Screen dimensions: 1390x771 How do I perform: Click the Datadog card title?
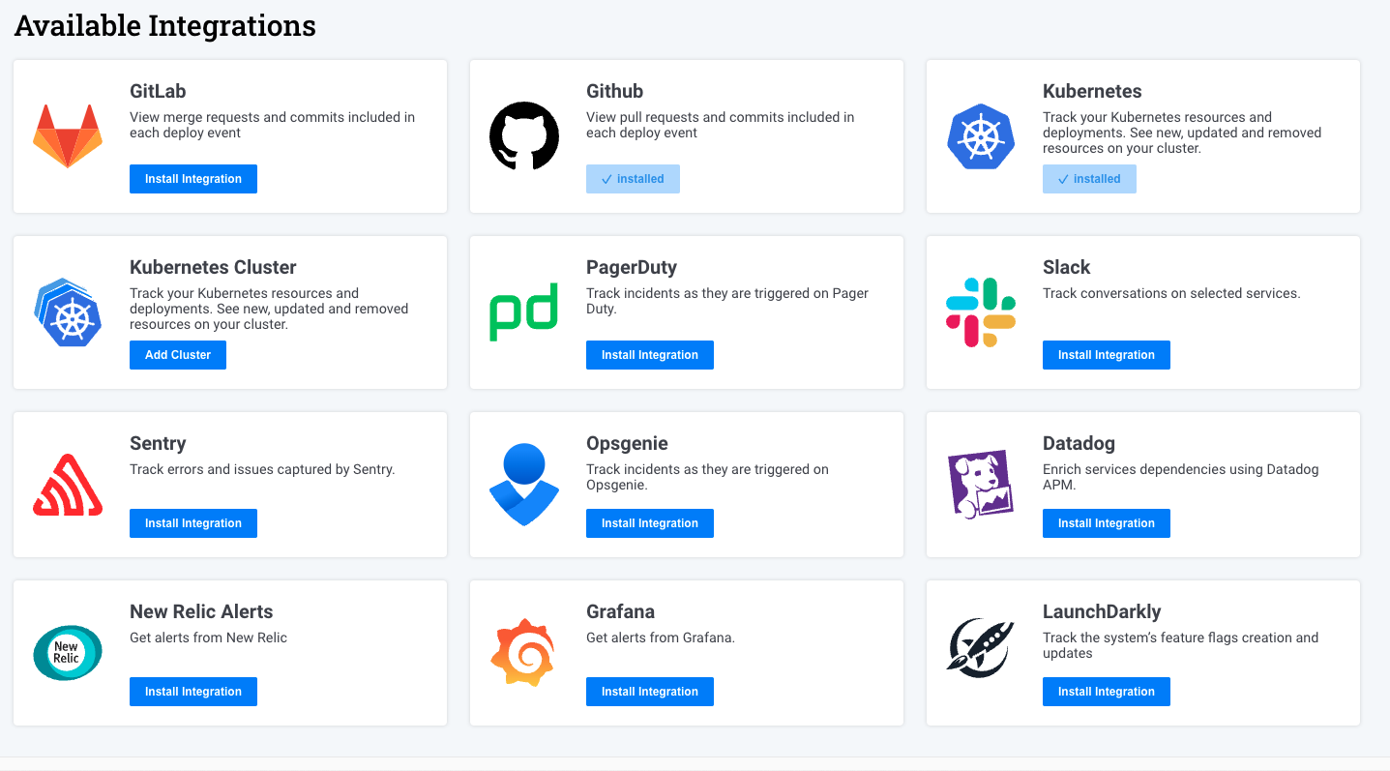click(x=1079, y=443)
